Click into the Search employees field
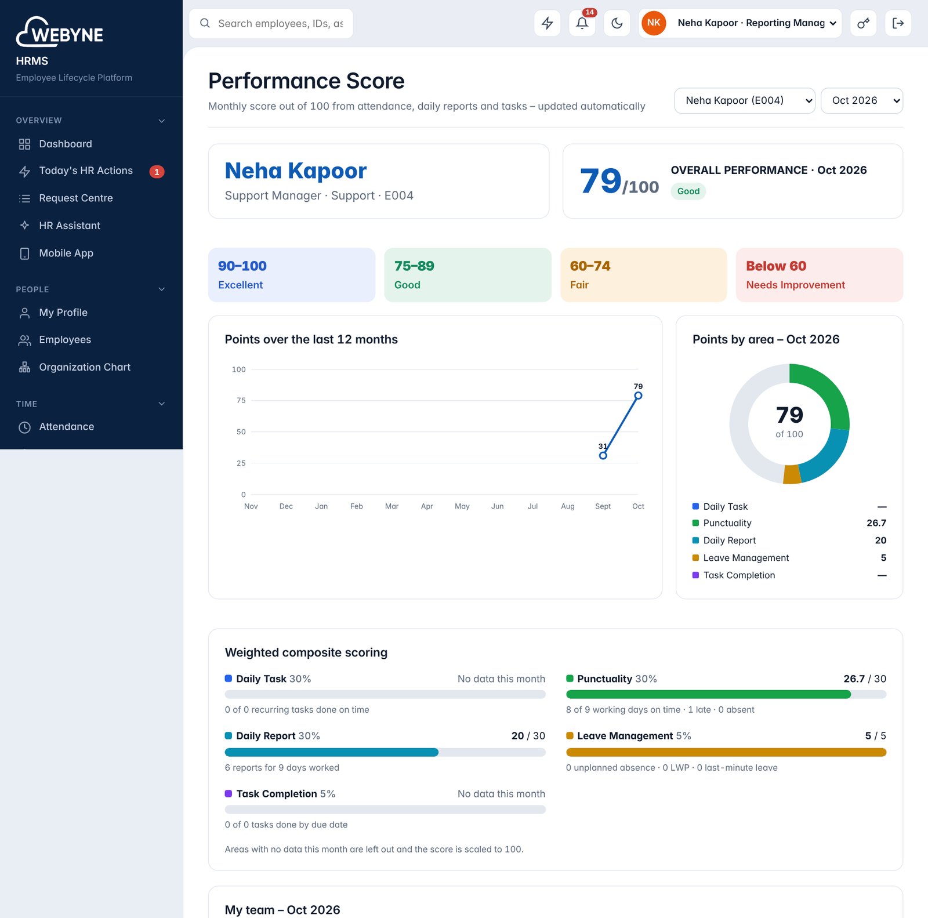Image resolution: width=928 pixels, height=918 pixels. (x=271, y=23)
